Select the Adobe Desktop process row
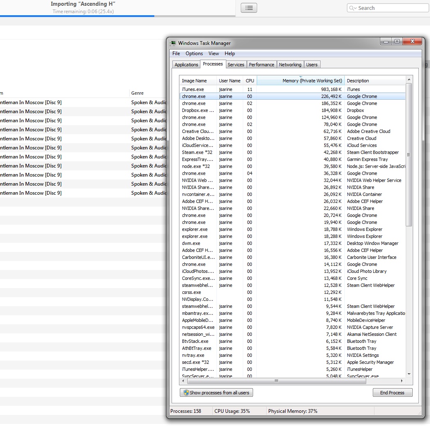 tap(292, 138)
